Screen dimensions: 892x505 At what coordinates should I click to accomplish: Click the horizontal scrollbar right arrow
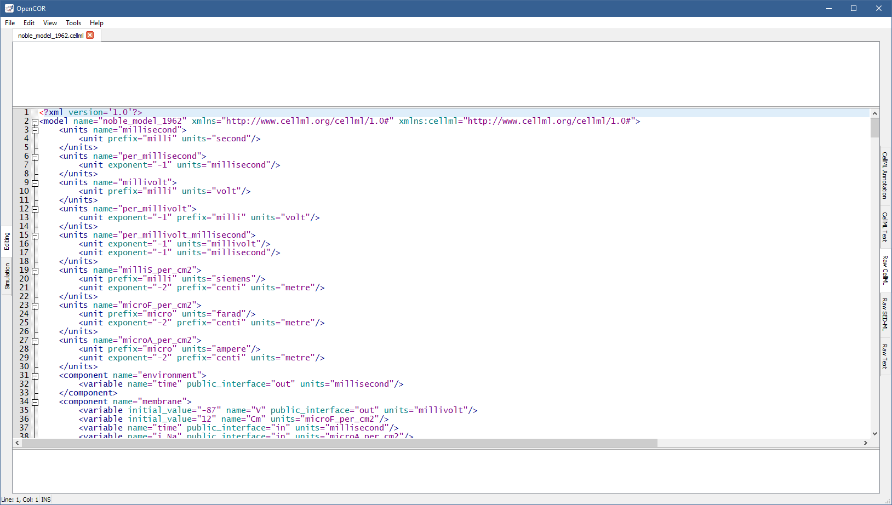click(865, 443)
